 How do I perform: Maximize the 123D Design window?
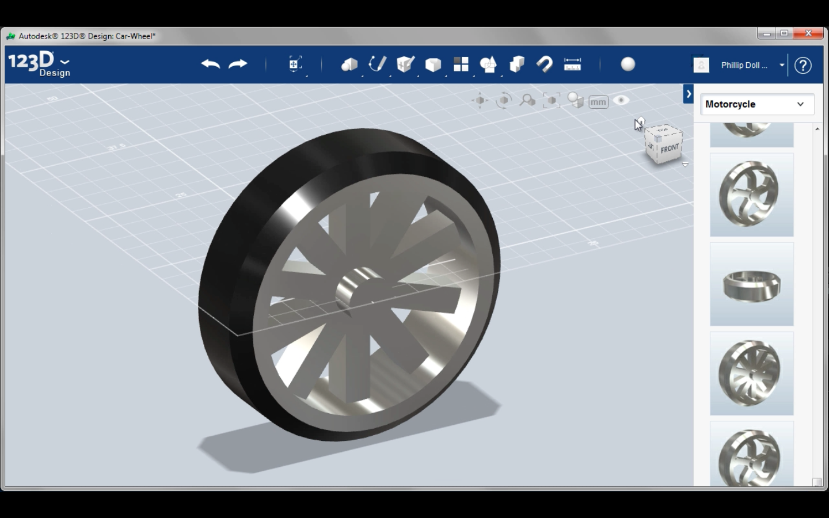[x=784, y=33]
